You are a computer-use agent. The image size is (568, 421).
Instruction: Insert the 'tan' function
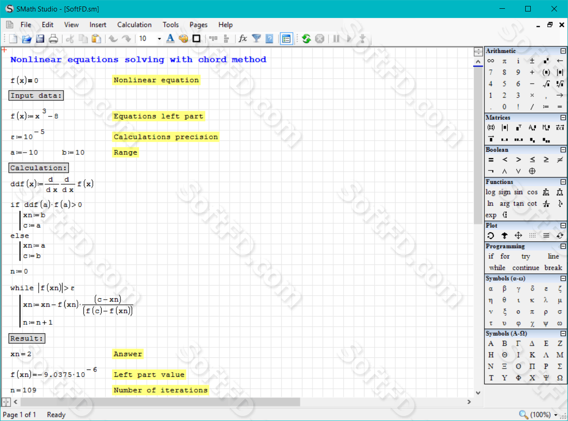[x=518, y=204]
